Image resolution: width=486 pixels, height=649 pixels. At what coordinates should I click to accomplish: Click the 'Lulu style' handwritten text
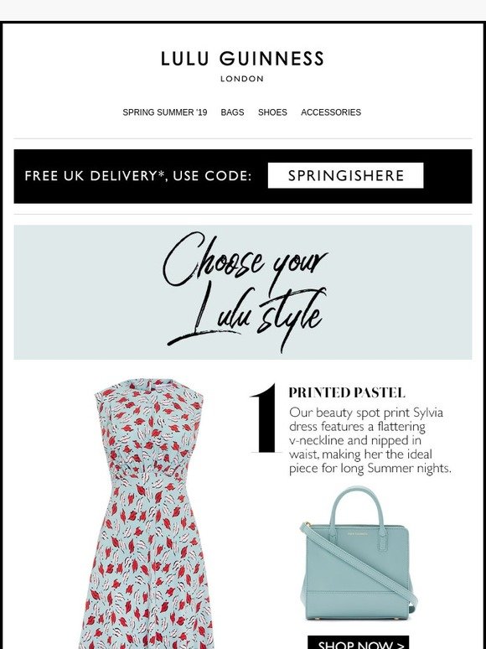coord(248,319)
